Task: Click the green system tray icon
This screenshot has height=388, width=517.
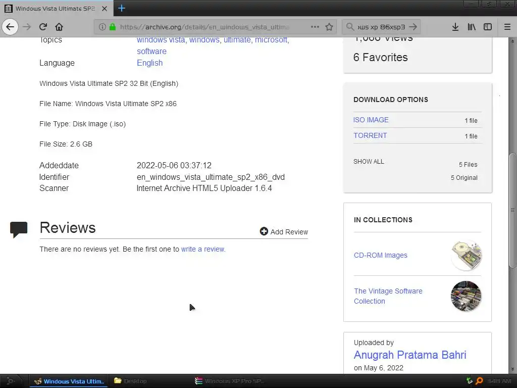Action: tap(470, 381)
